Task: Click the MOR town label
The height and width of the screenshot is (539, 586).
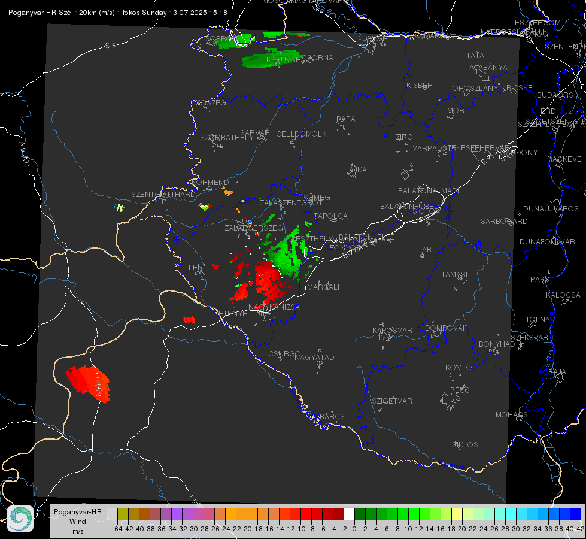Action: coord(456,111)
